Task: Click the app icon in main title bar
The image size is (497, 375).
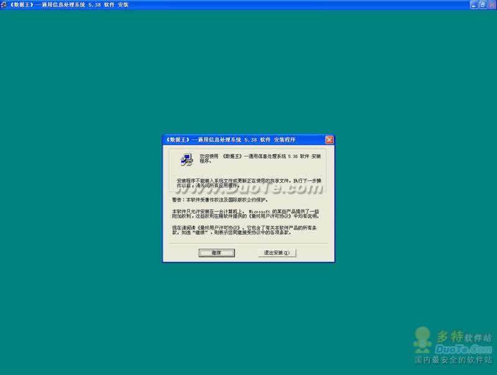Action: (x=4, y=4)
